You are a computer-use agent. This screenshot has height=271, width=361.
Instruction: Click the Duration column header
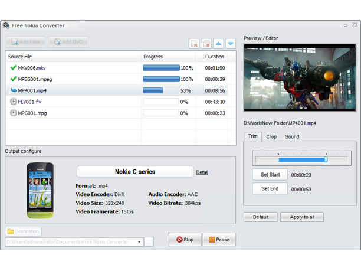(x=211, y=57)
